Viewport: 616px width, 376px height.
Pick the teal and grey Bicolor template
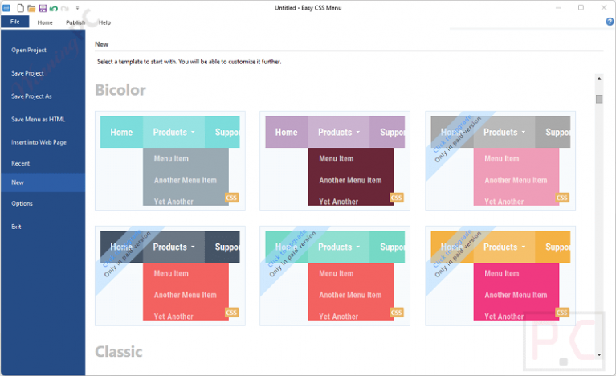[x=170, y=161]
